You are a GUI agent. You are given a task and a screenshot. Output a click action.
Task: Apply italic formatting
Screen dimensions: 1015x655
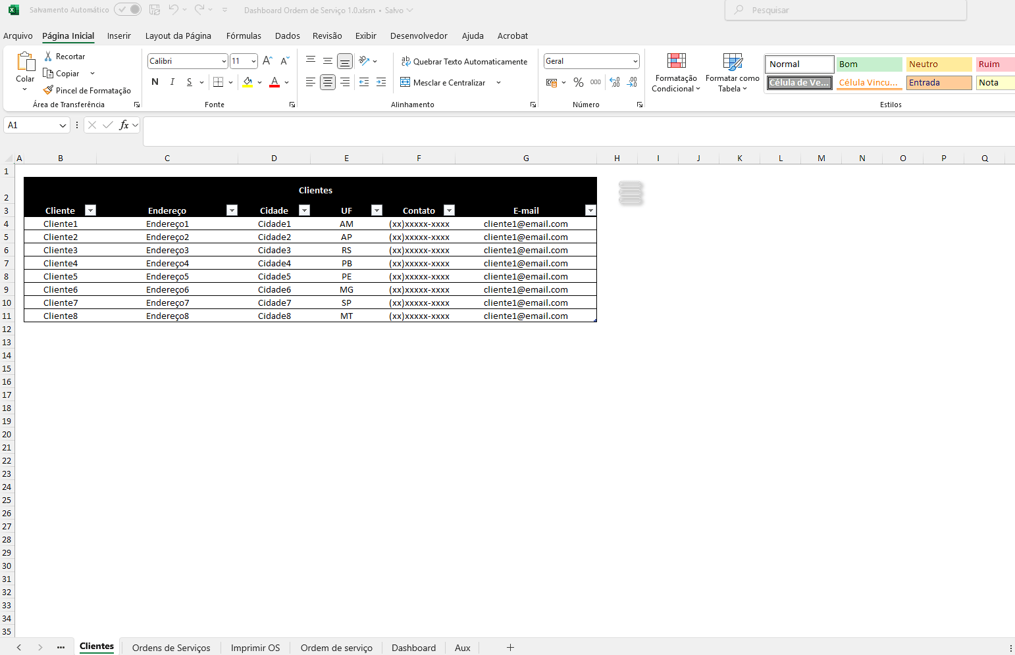pyautogui.click(x=172, y=82)
